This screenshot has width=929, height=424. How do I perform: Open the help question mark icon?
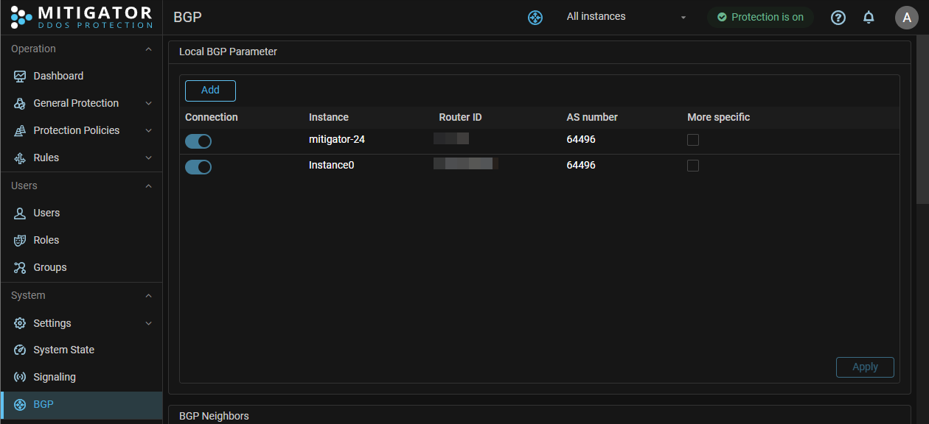coord(838,18)
